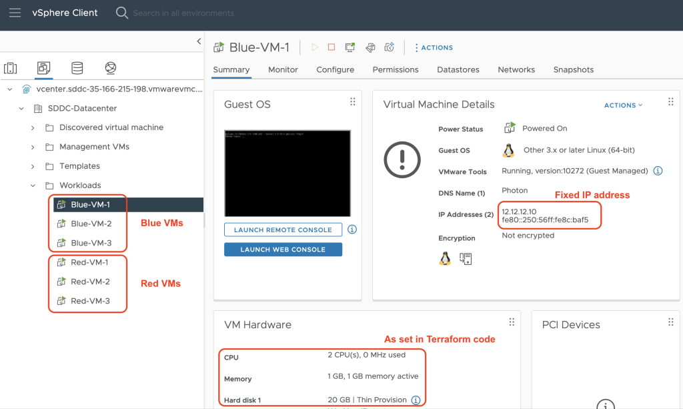The image size is (683, 409).
Task: Open the Configure tab
Action: click(x=335, y=69)
